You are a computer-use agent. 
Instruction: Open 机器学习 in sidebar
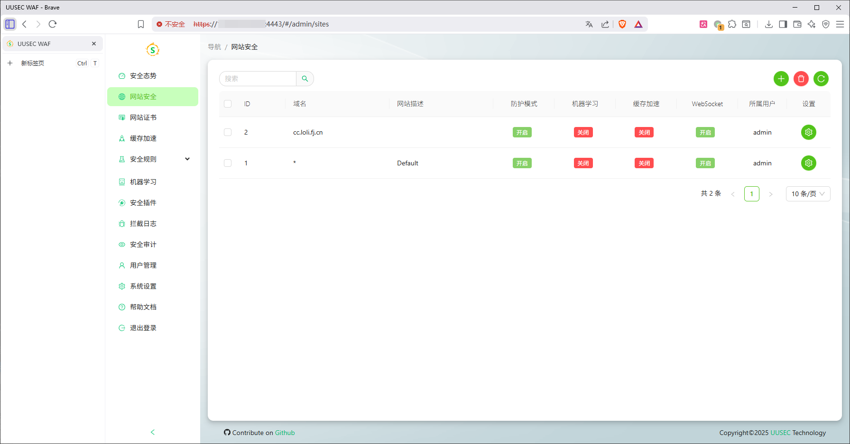[153, 182]
